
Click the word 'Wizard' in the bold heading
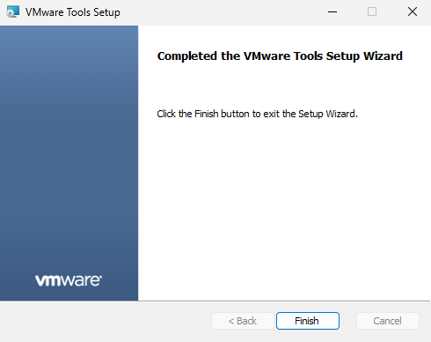[x=383, y=56]
